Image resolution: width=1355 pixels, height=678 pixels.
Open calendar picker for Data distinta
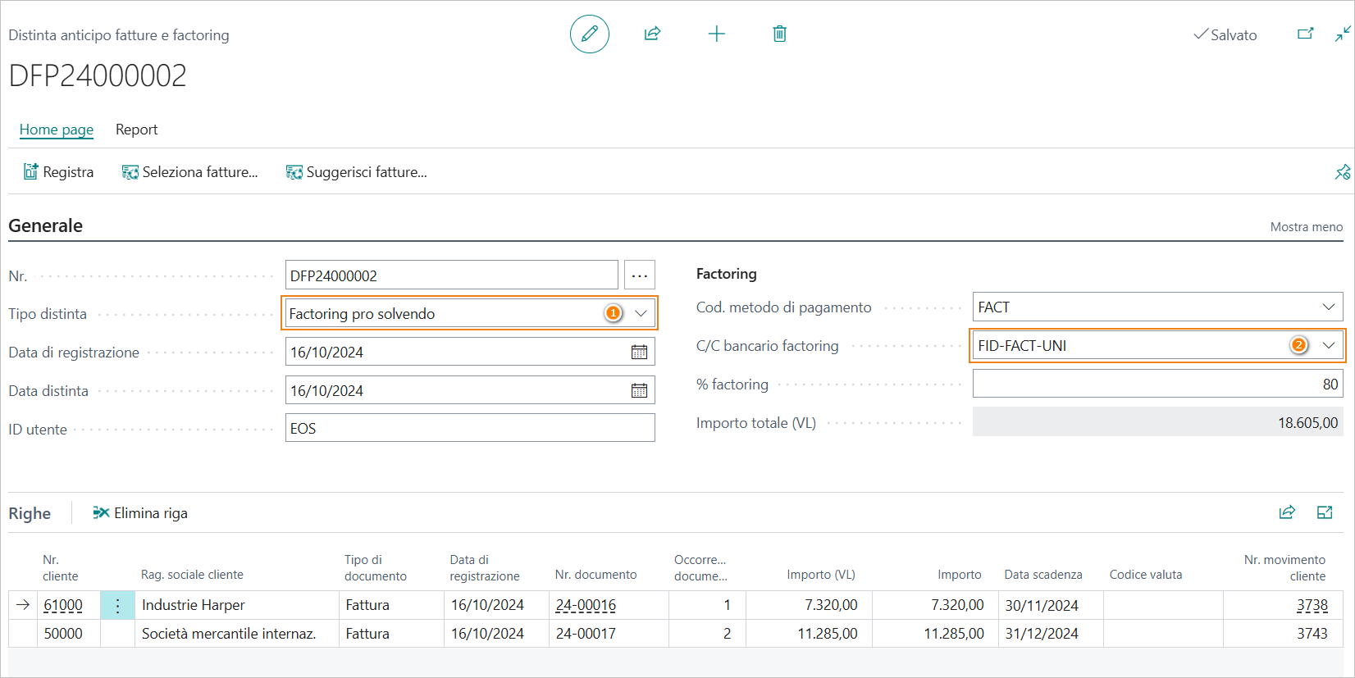click(639, 391)
